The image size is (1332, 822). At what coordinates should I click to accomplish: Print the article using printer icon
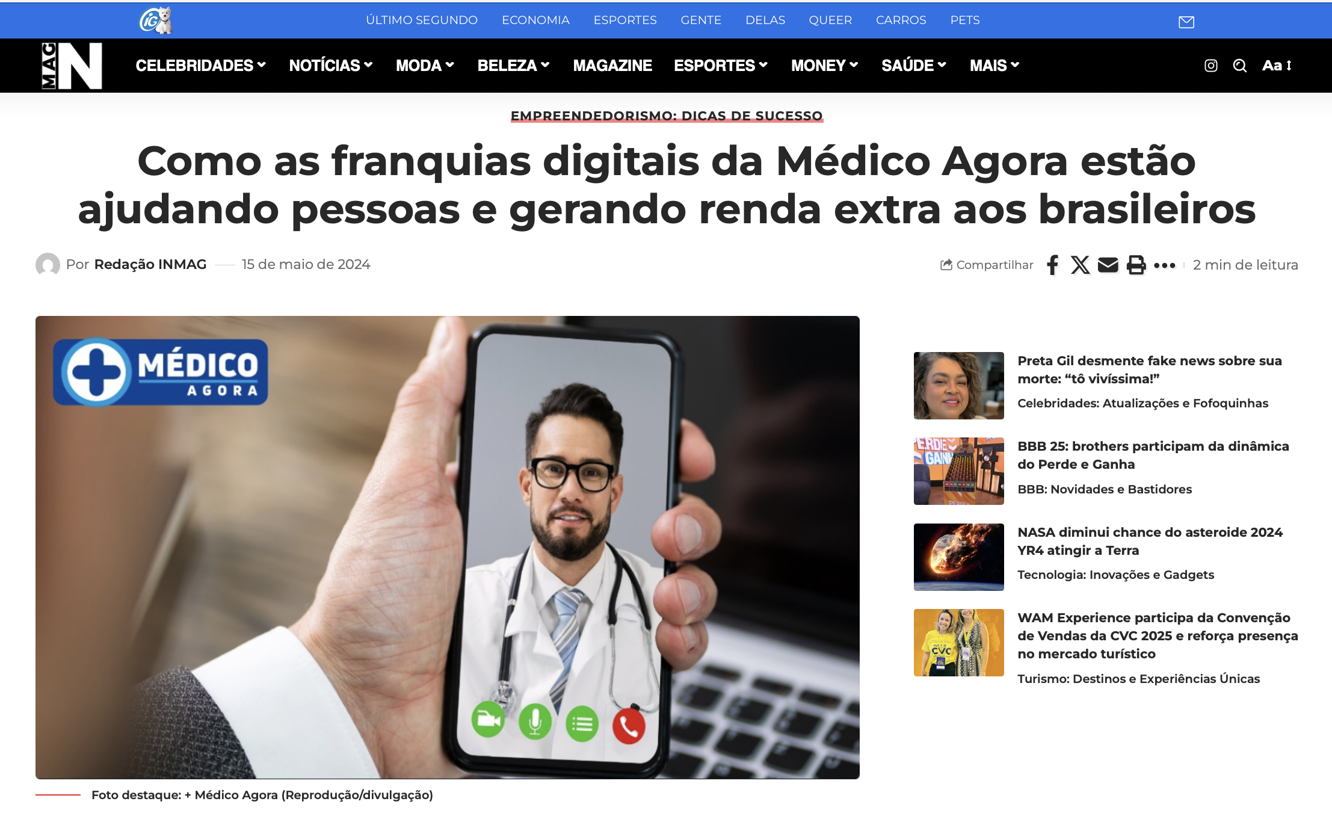pyautogui.click(x=1136, y=265)
